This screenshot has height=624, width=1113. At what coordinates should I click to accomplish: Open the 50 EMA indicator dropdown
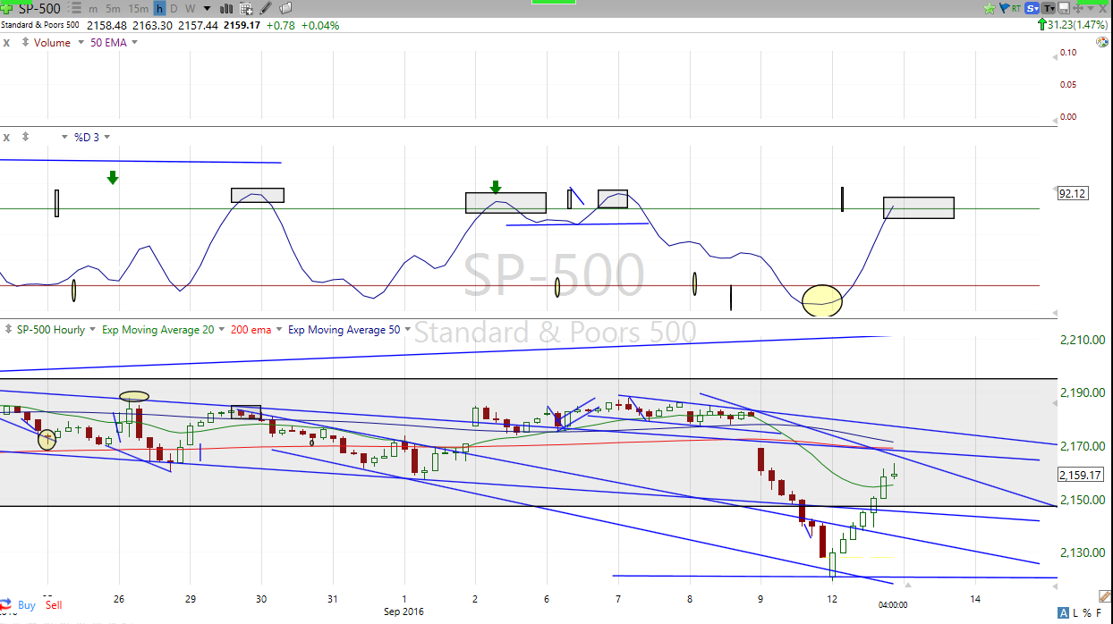pos(135,43)
